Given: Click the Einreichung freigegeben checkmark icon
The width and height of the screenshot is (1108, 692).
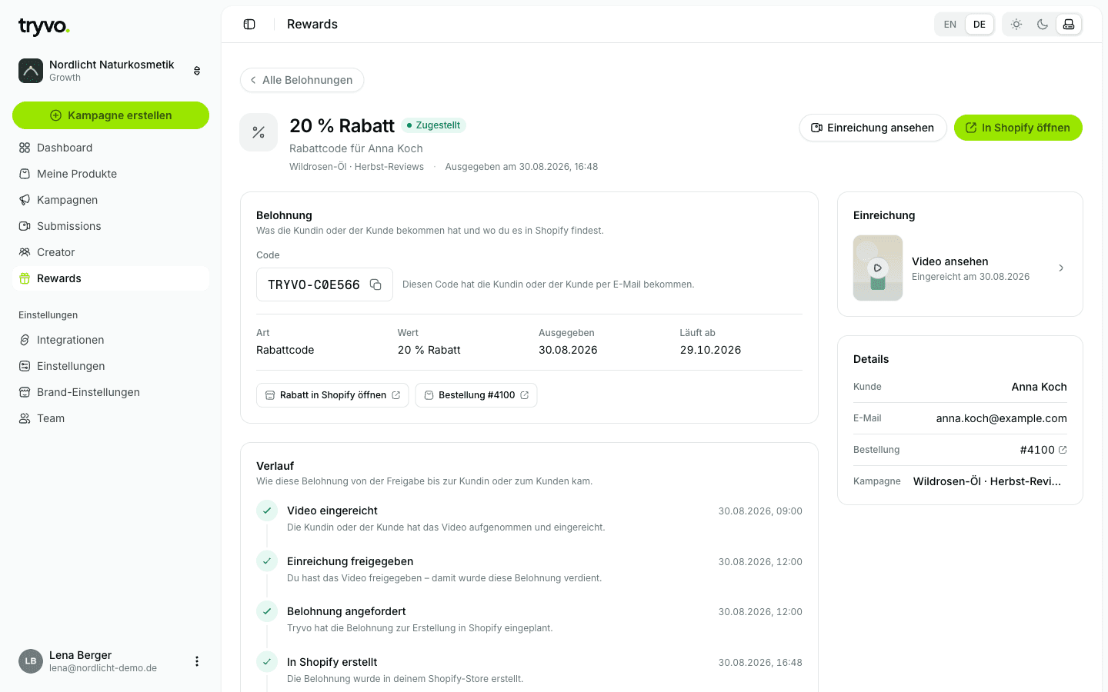Looking at the screenshot, I should [267, 561].
